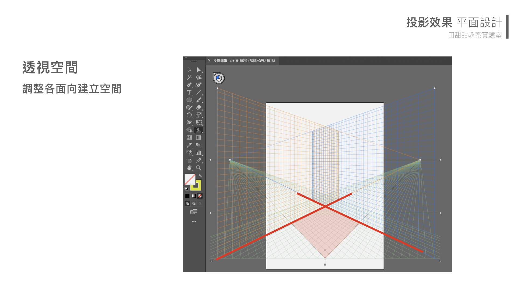517x291 pixels.
Task: Select the Magic Wand tool
Action: point(189,77)
